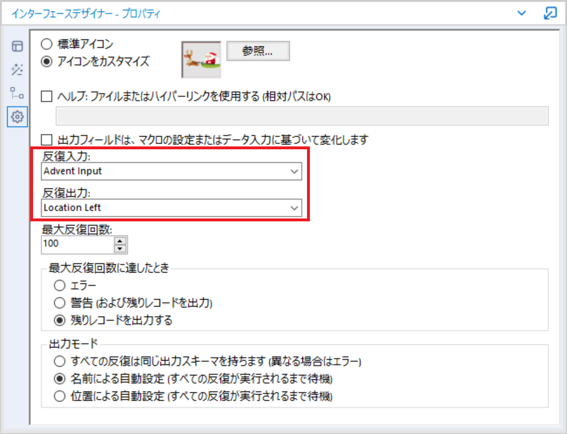Select the エラー radio button
567x434 pixels.
pyautogui.click(x=60, y=286)
